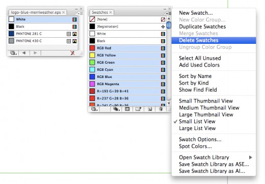Switch to Small Thumbnail View
Viewport: 265px width, 184px height.
point(206,101)
